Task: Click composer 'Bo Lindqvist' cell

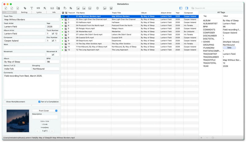Action: 189,32
